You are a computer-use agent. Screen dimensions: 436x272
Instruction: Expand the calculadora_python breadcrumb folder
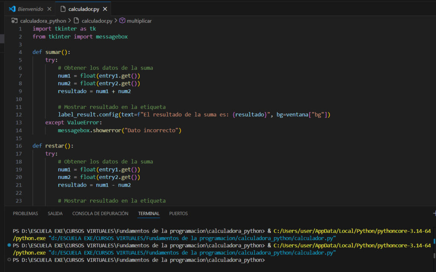tap(43, 20)
